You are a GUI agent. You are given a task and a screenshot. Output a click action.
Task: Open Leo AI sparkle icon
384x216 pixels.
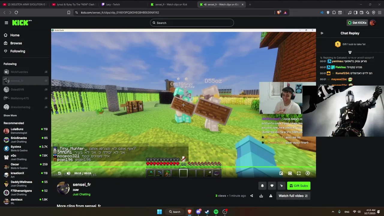[x=367, y=13]
